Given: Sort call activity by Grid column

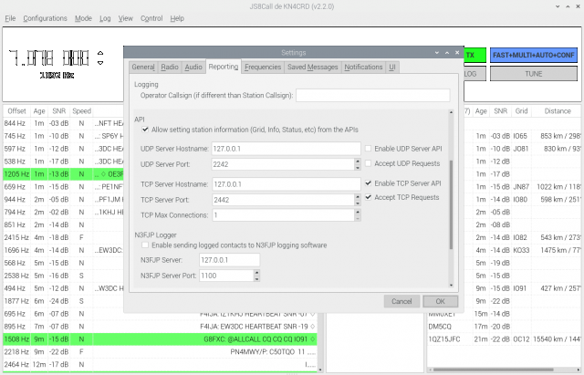Looking at the screenshot, I should click(x=521, y=111).
